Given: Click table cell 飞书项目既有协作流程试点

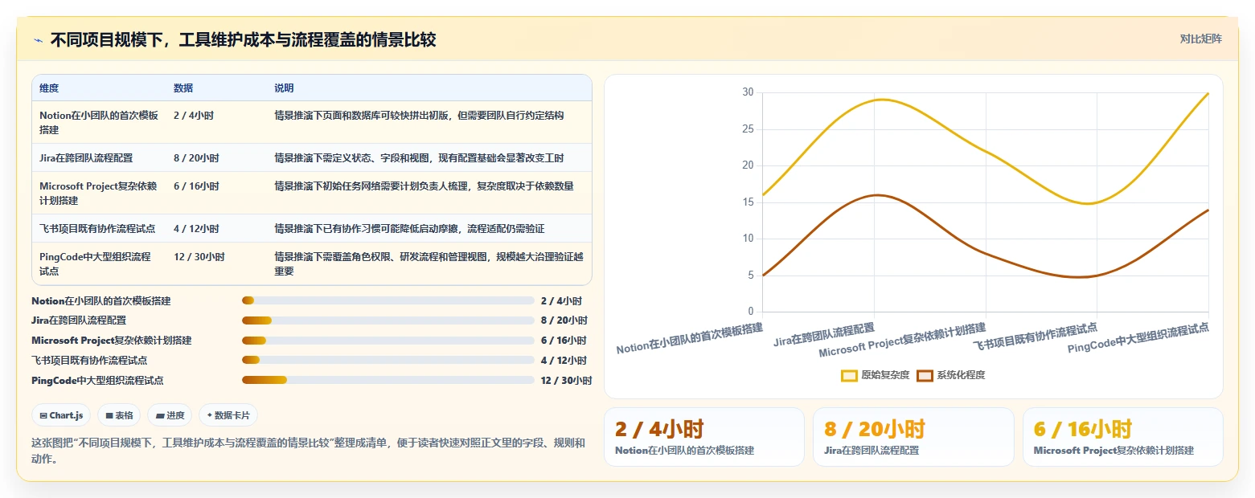Looking at the screenshot, I should point(97,229).
